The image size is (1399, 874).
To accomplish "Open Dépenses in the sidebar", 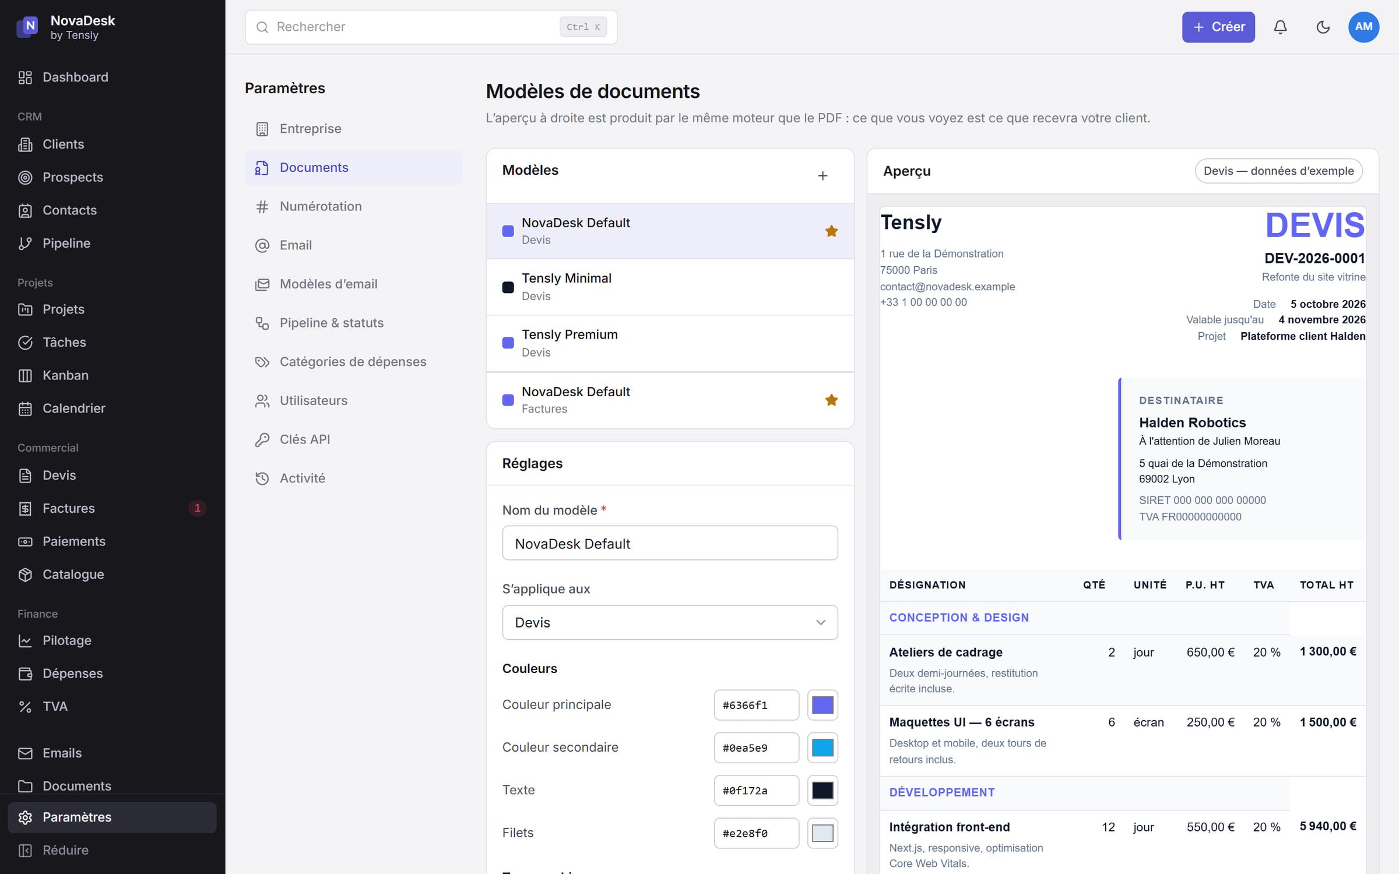I will [x=112, y=674].
